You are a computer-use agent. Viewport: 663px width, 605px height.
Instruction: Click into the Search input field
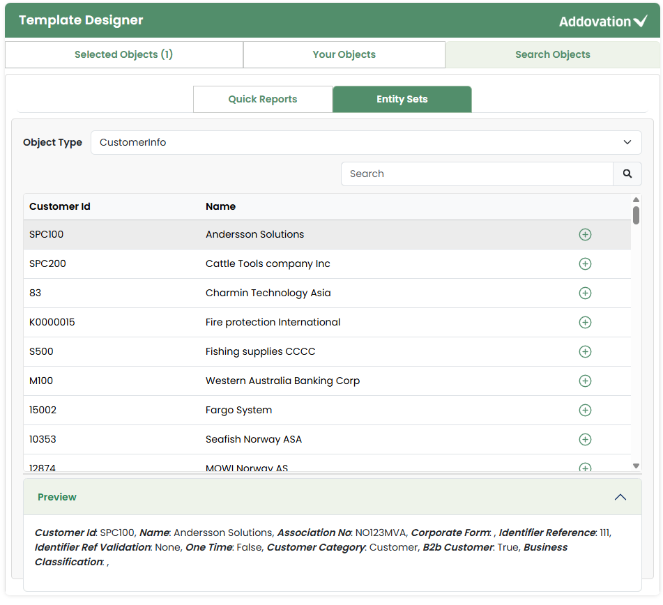point(477,174)
